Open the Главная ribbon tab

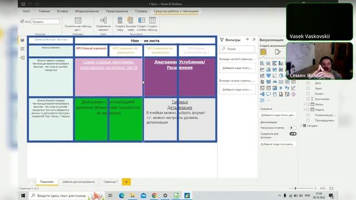click(x=44, y=11)
